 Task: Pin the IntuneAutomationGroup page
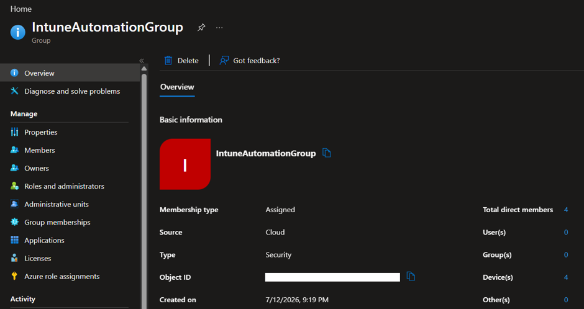[x=201, y=27]
